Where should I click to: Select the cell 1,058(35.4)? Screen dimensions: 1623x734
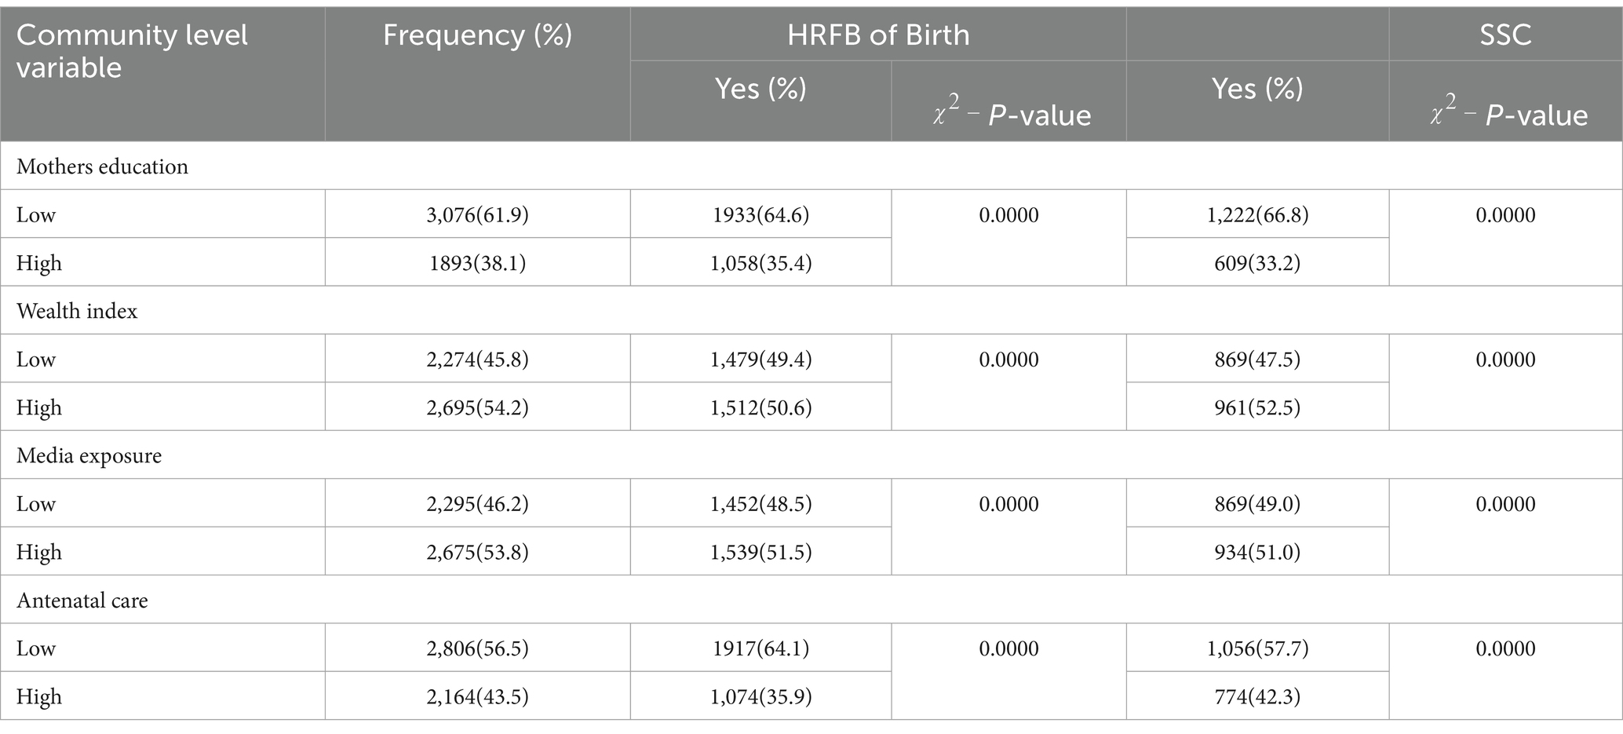[760, 263]
